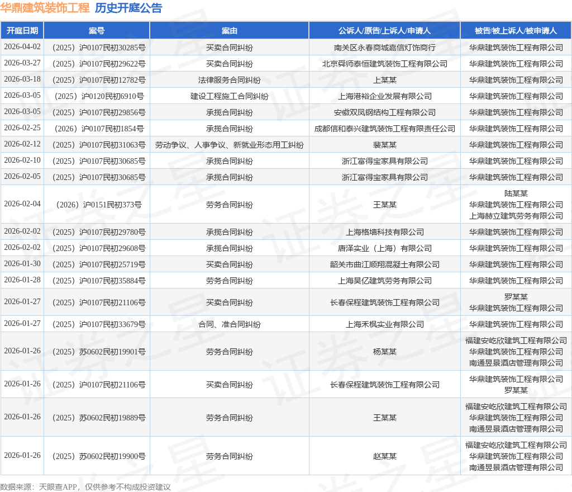Click case number (2026)沪0151民初373号
Viewport: 572px width, 492px height.
(x=97, y=205)
